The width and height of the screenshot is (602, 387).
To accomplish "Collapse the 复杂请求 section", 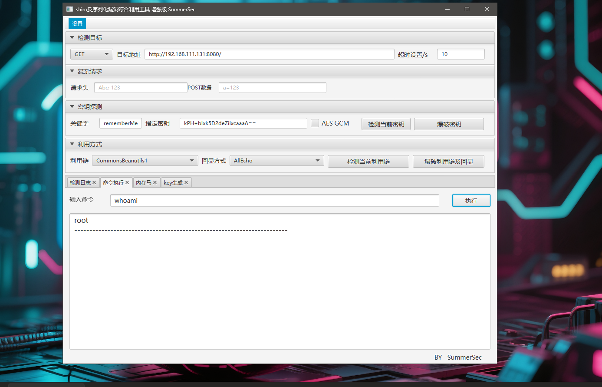I will click(72, 71).
